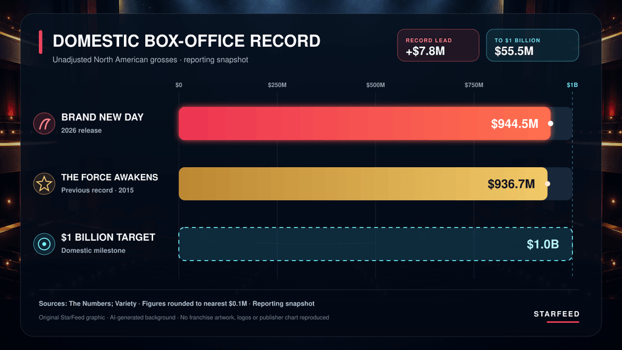The height and width of the screenshot is (350, 622).
Task: Click the dashed $1 Billion target bar
Action: tap(375, 244)
